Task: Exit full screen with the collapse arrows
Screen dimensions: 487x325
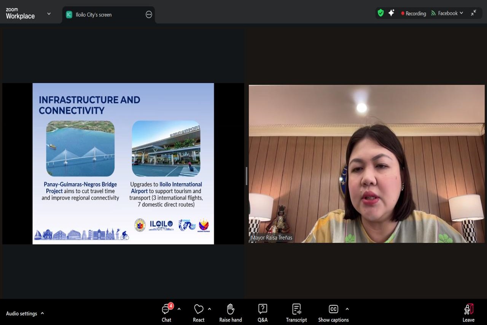Action: tap(473, 13)
